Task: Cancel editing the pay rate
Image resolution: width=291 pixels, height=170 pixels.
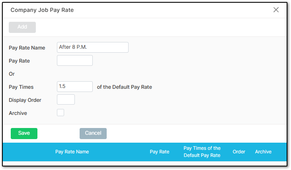Action: 93,134
